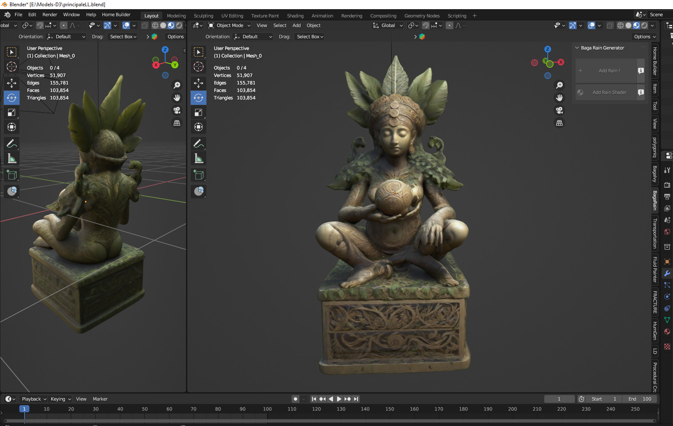The width and height of the screenshot is (673, 426).
Task: Toggle gizmos in right viewport header
Action: [573, 25]
